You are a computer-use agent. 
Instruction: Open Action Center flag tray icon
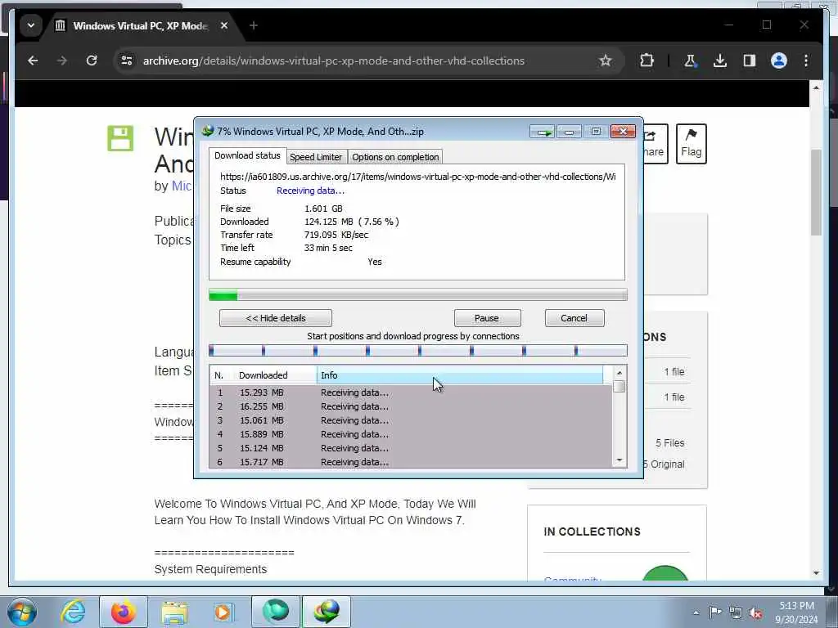715,612
